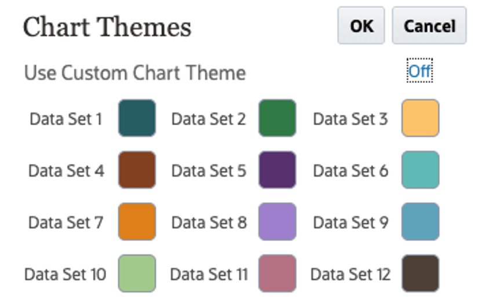Click the Data Set 1 label
Image resolution: width=482 pixels, height=303 pixels.
[x=66, y=119]
